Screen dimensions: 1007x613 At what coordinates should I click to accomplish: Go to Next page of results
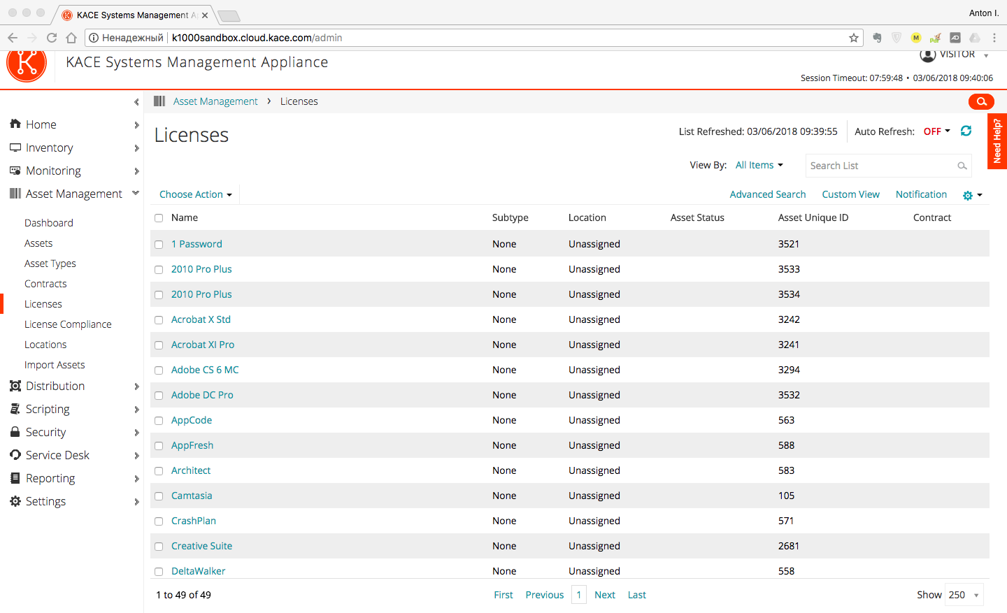click(x=605, y=595)
